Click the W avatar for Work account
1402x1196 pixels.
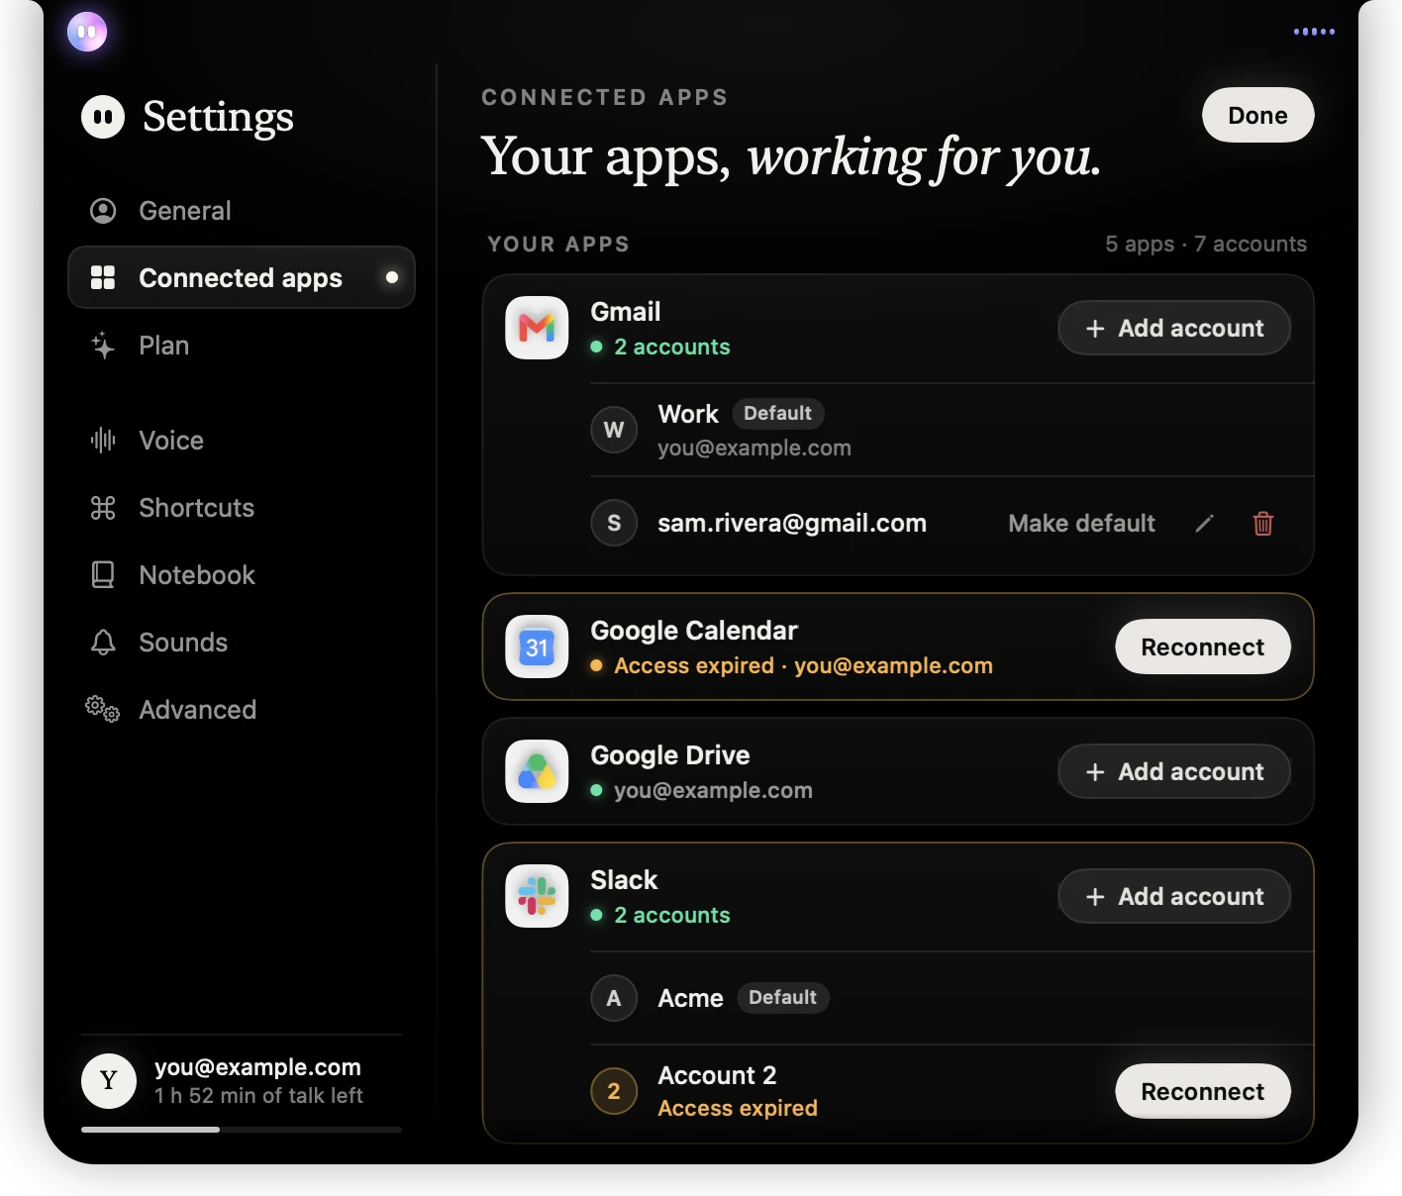coord(614,430)
